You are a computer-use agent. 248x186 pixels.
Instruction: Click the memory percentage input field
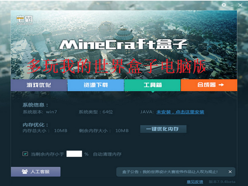(x=74, y=154)
